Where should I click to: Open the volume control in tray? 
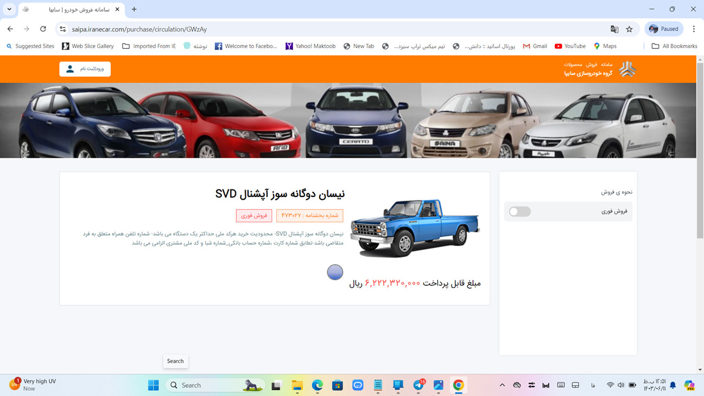(621, 385)
